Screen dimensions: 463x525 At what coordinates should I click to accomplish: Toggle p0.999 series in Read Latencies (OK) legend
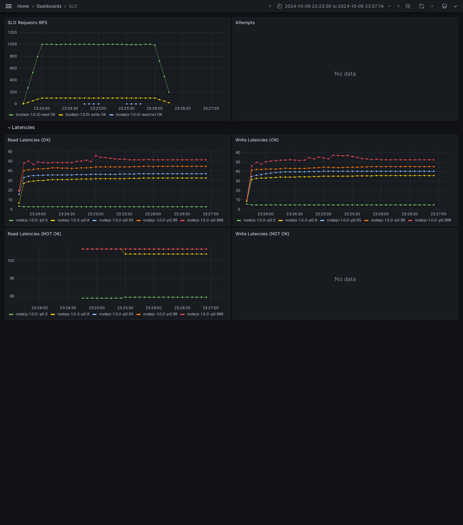point(205,220)
